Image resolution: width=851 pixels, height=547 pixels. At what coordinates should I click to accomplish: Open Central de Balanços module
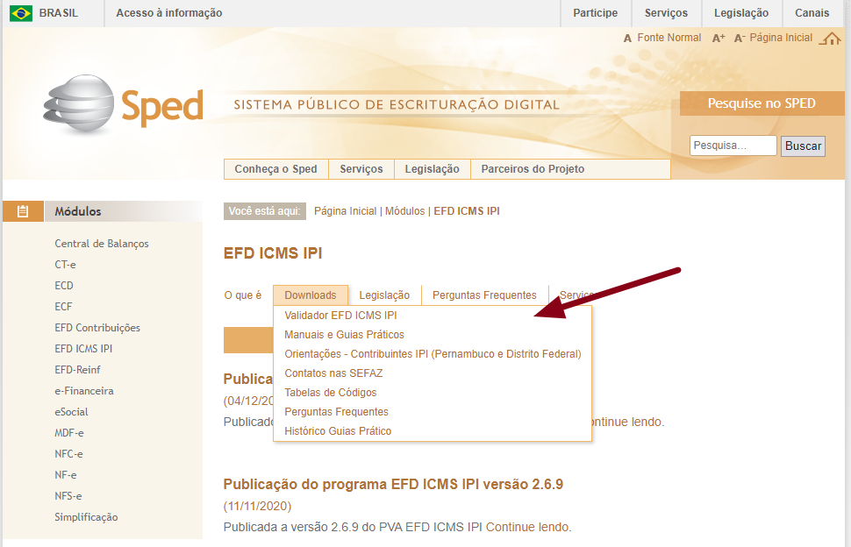click(102, 244)
